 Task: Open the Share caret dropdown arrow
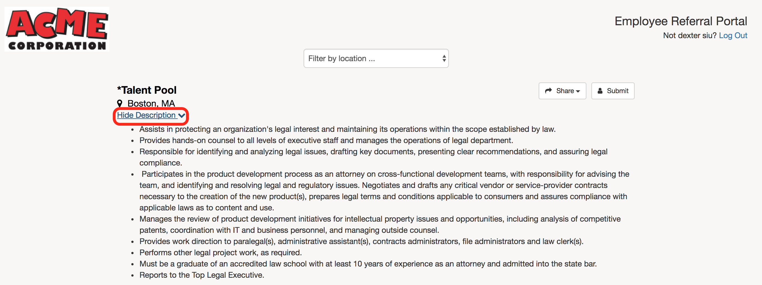[578, 91]
